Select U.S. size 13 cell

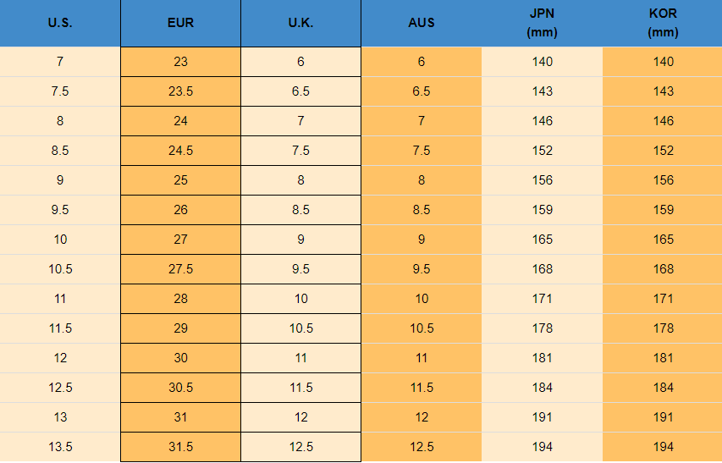[60, 417]
